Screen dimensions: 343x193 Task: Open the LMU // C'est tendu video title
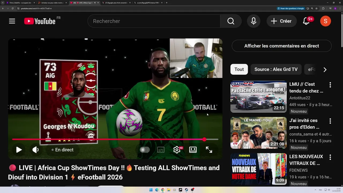(306, 88)
